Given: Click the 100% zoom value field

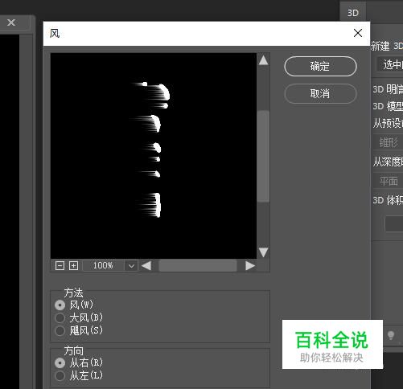Looking at the screenshot, I should click(x=103, y=266).
